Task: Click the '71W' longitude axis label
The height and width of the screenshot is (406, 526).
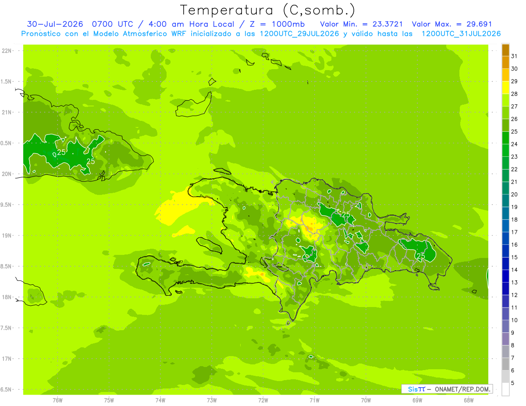Action: (x=314, y=400)
